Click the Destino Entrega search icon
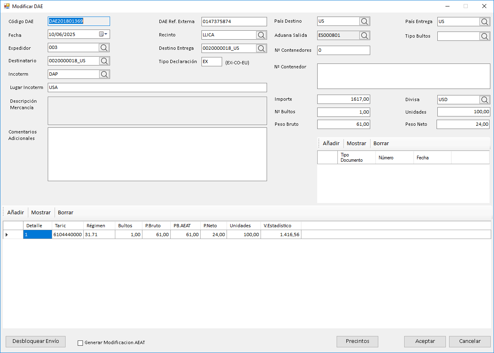494x353 pixels. (261, 49)
